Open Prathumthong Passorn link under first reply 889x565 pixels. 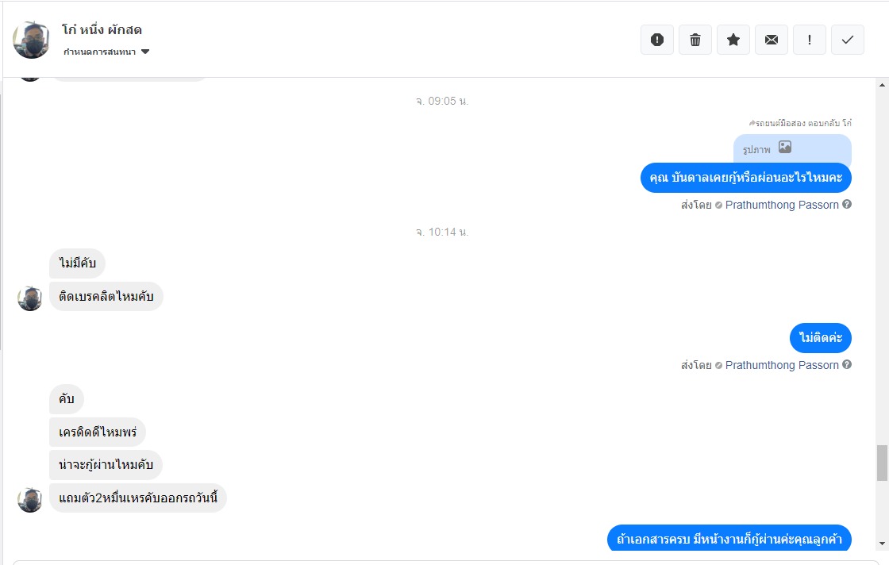782,205
